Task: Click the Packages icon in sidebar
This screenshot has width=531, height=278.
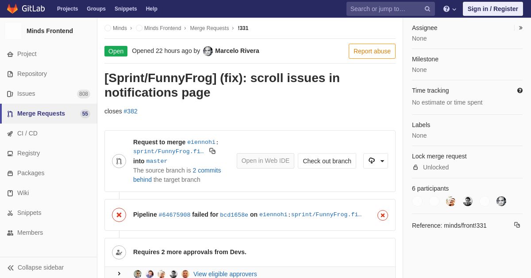Action: click(10, 173)
